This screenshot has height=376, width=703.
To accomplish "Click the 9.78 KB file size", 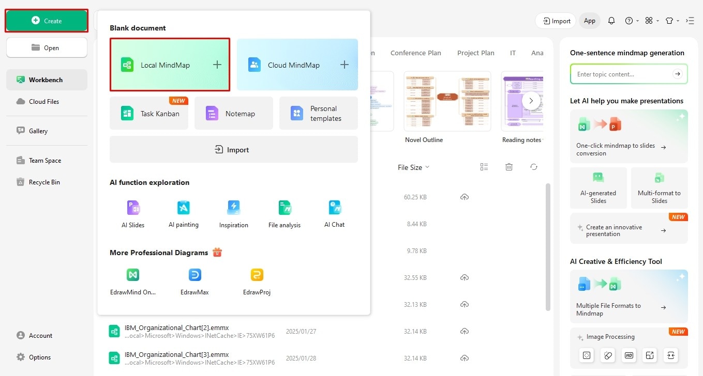I will click(417, 250).
